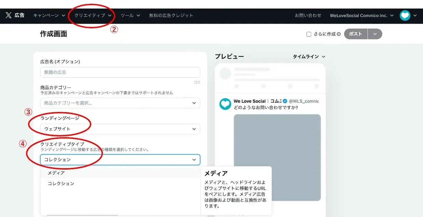Open the arrow dropdown next to ポスト
Viewport: 423px width, 217px height.
(375, 34)
